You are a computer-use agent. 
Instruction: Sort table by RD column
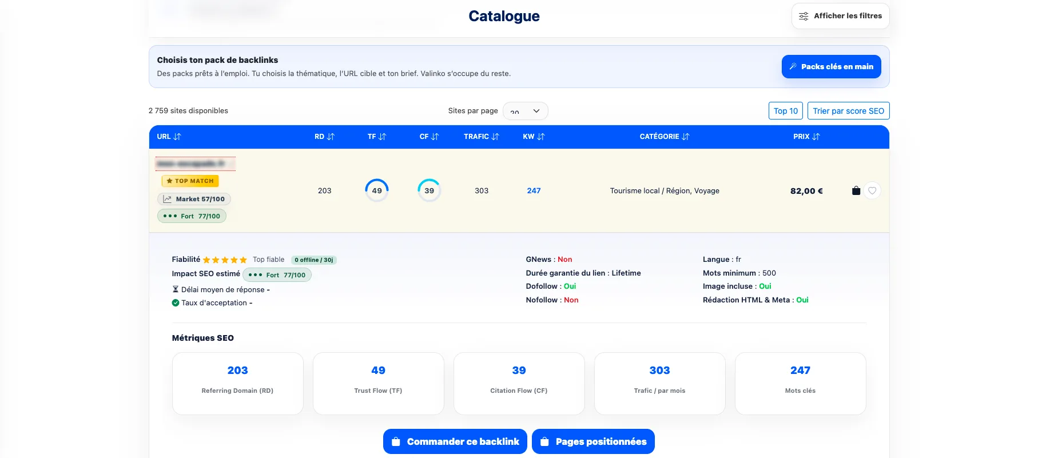click(x=324, y=137)
